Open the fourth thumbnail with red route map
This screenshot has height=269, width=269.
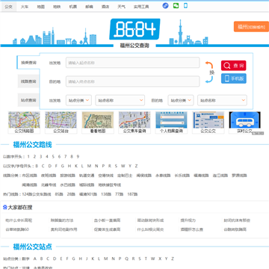(134, 123)
